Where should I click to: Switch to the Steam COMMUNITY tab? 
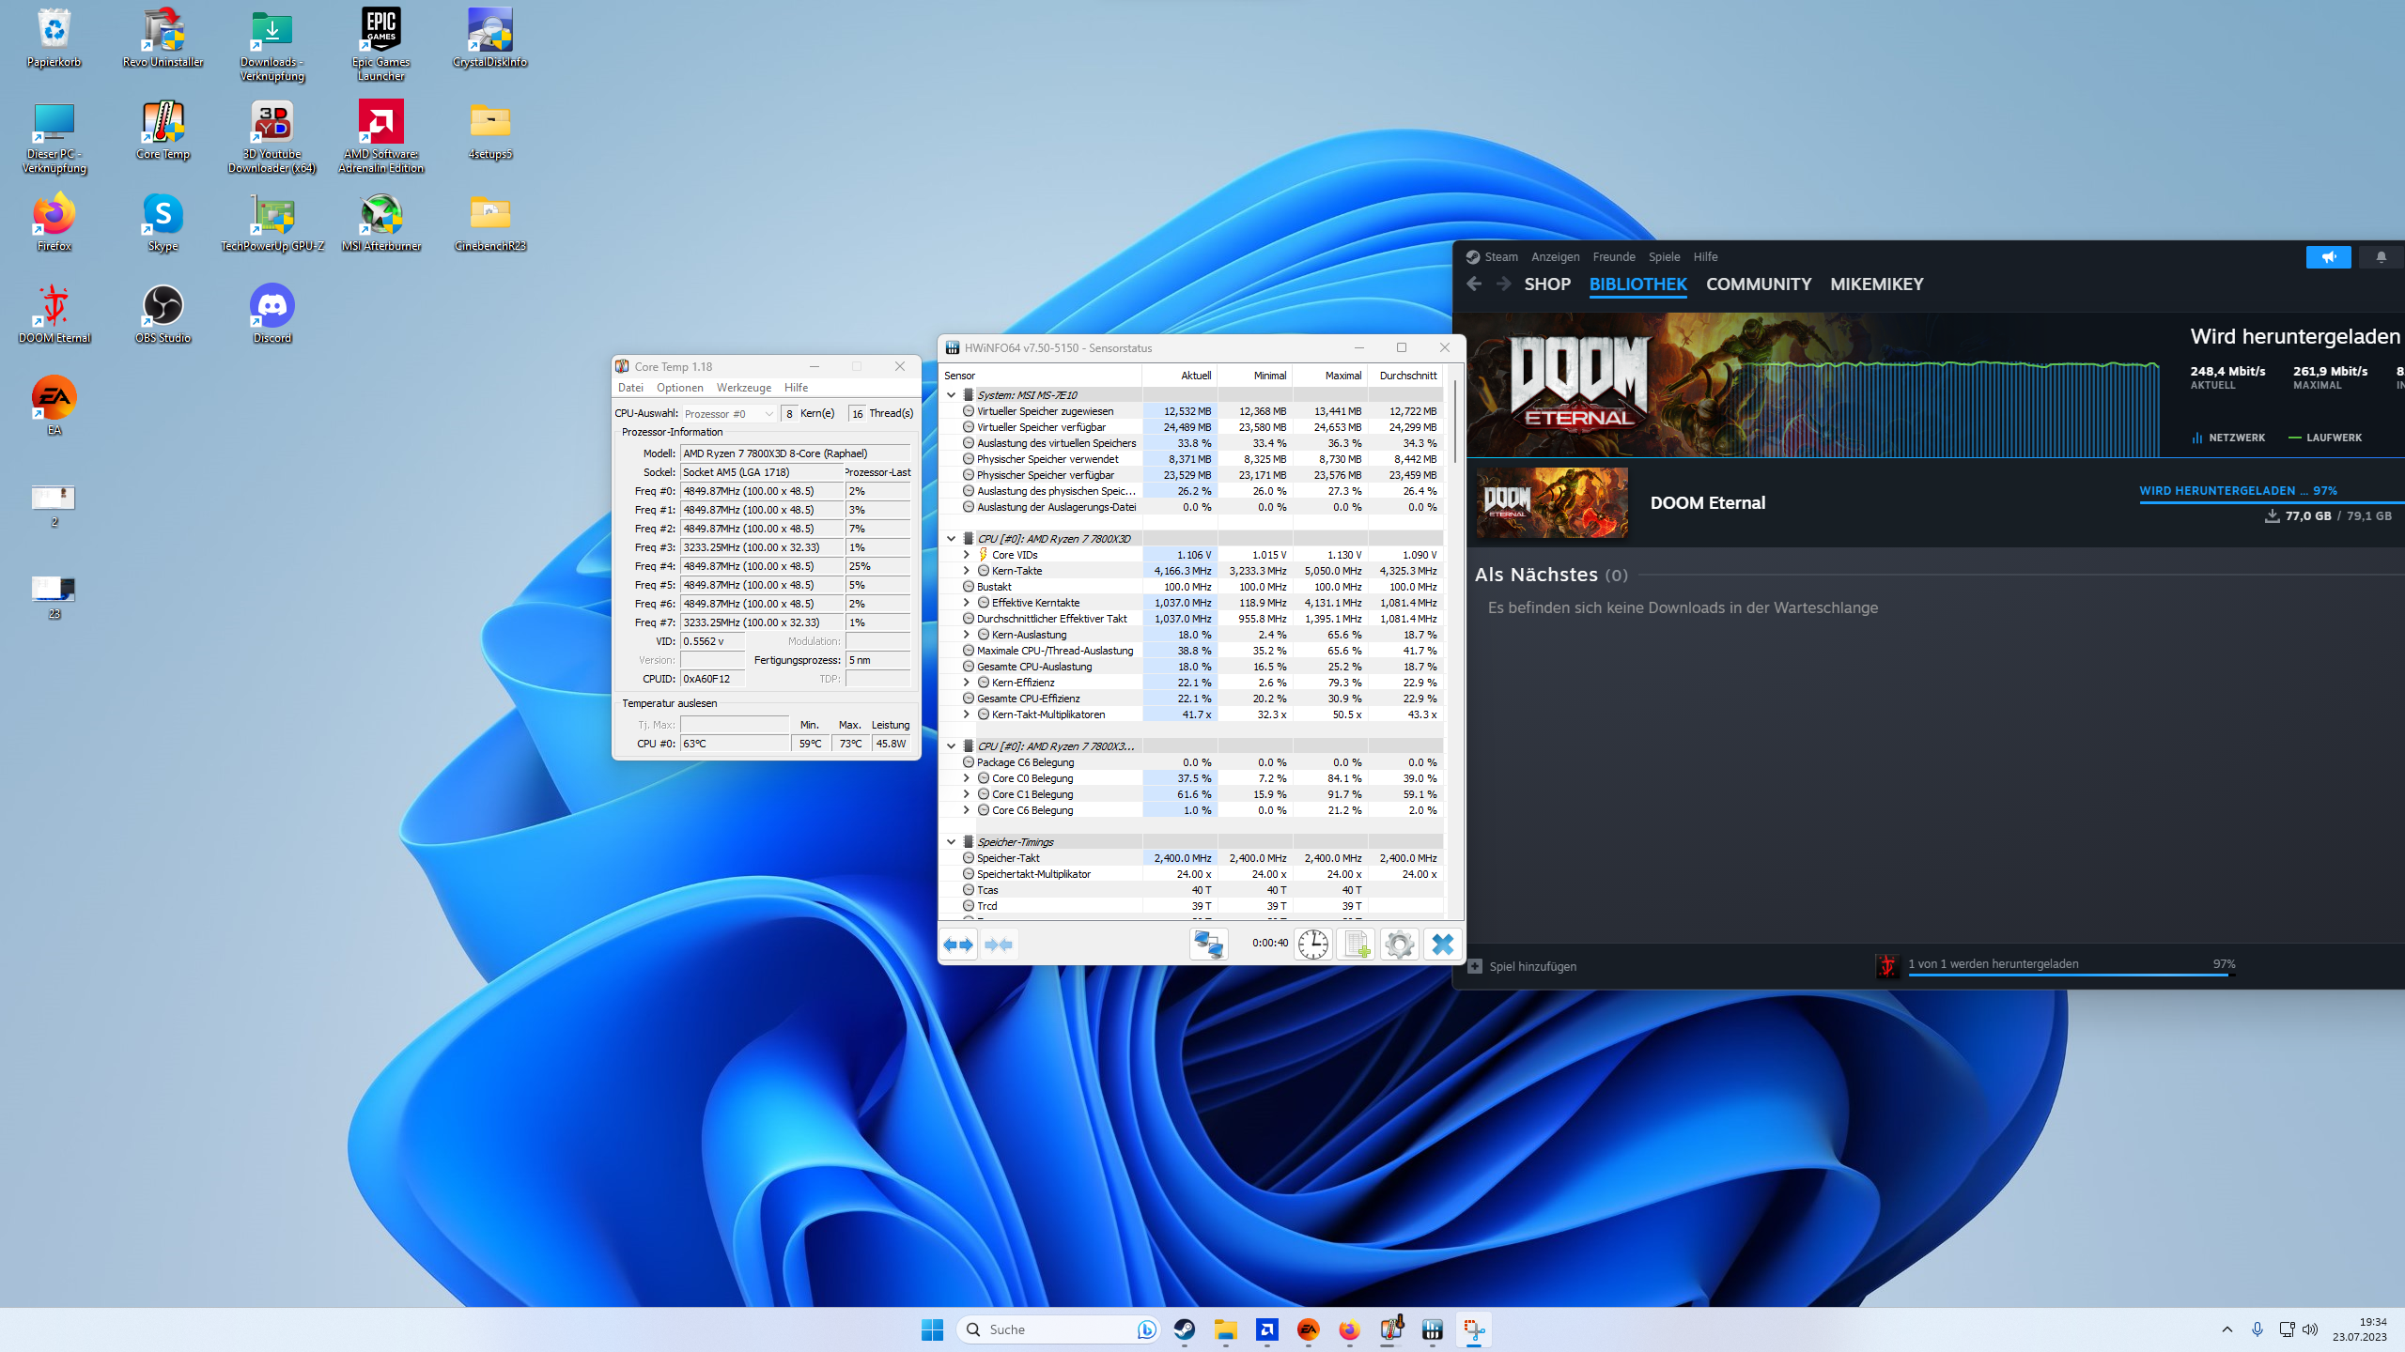pos(1759,284)
